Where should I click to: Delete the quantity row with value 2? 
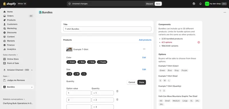point(117,100)
